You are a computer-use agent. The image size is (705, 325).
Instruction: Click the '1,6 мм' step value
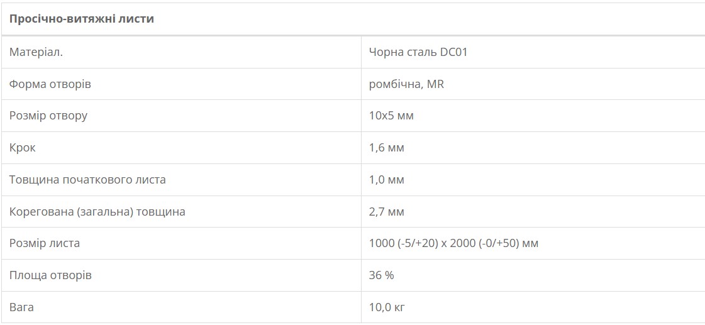387,148
